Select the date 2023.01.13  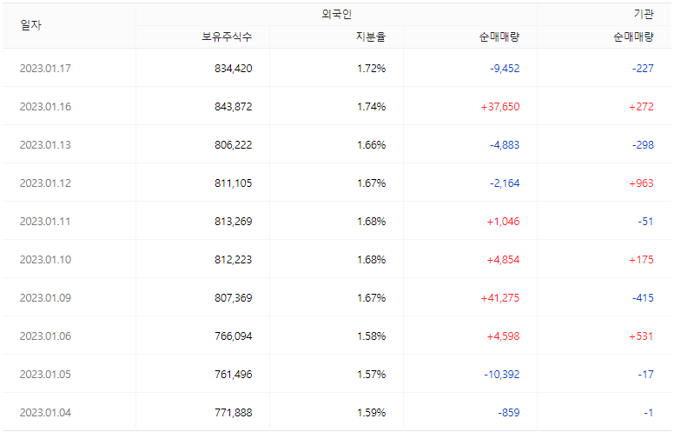[45, 145]
